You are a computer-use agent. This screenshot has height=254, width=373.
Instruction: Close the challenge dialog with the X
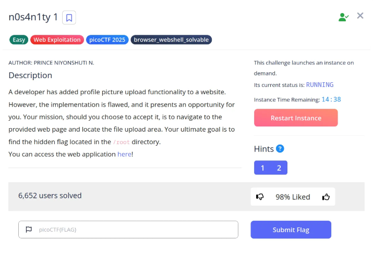[x=360, y=16]
